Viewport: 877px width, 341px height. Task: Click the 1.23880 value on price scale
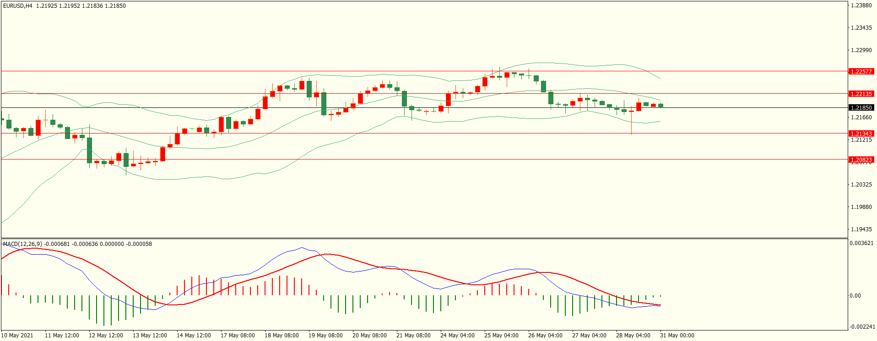tap(861, 5)
